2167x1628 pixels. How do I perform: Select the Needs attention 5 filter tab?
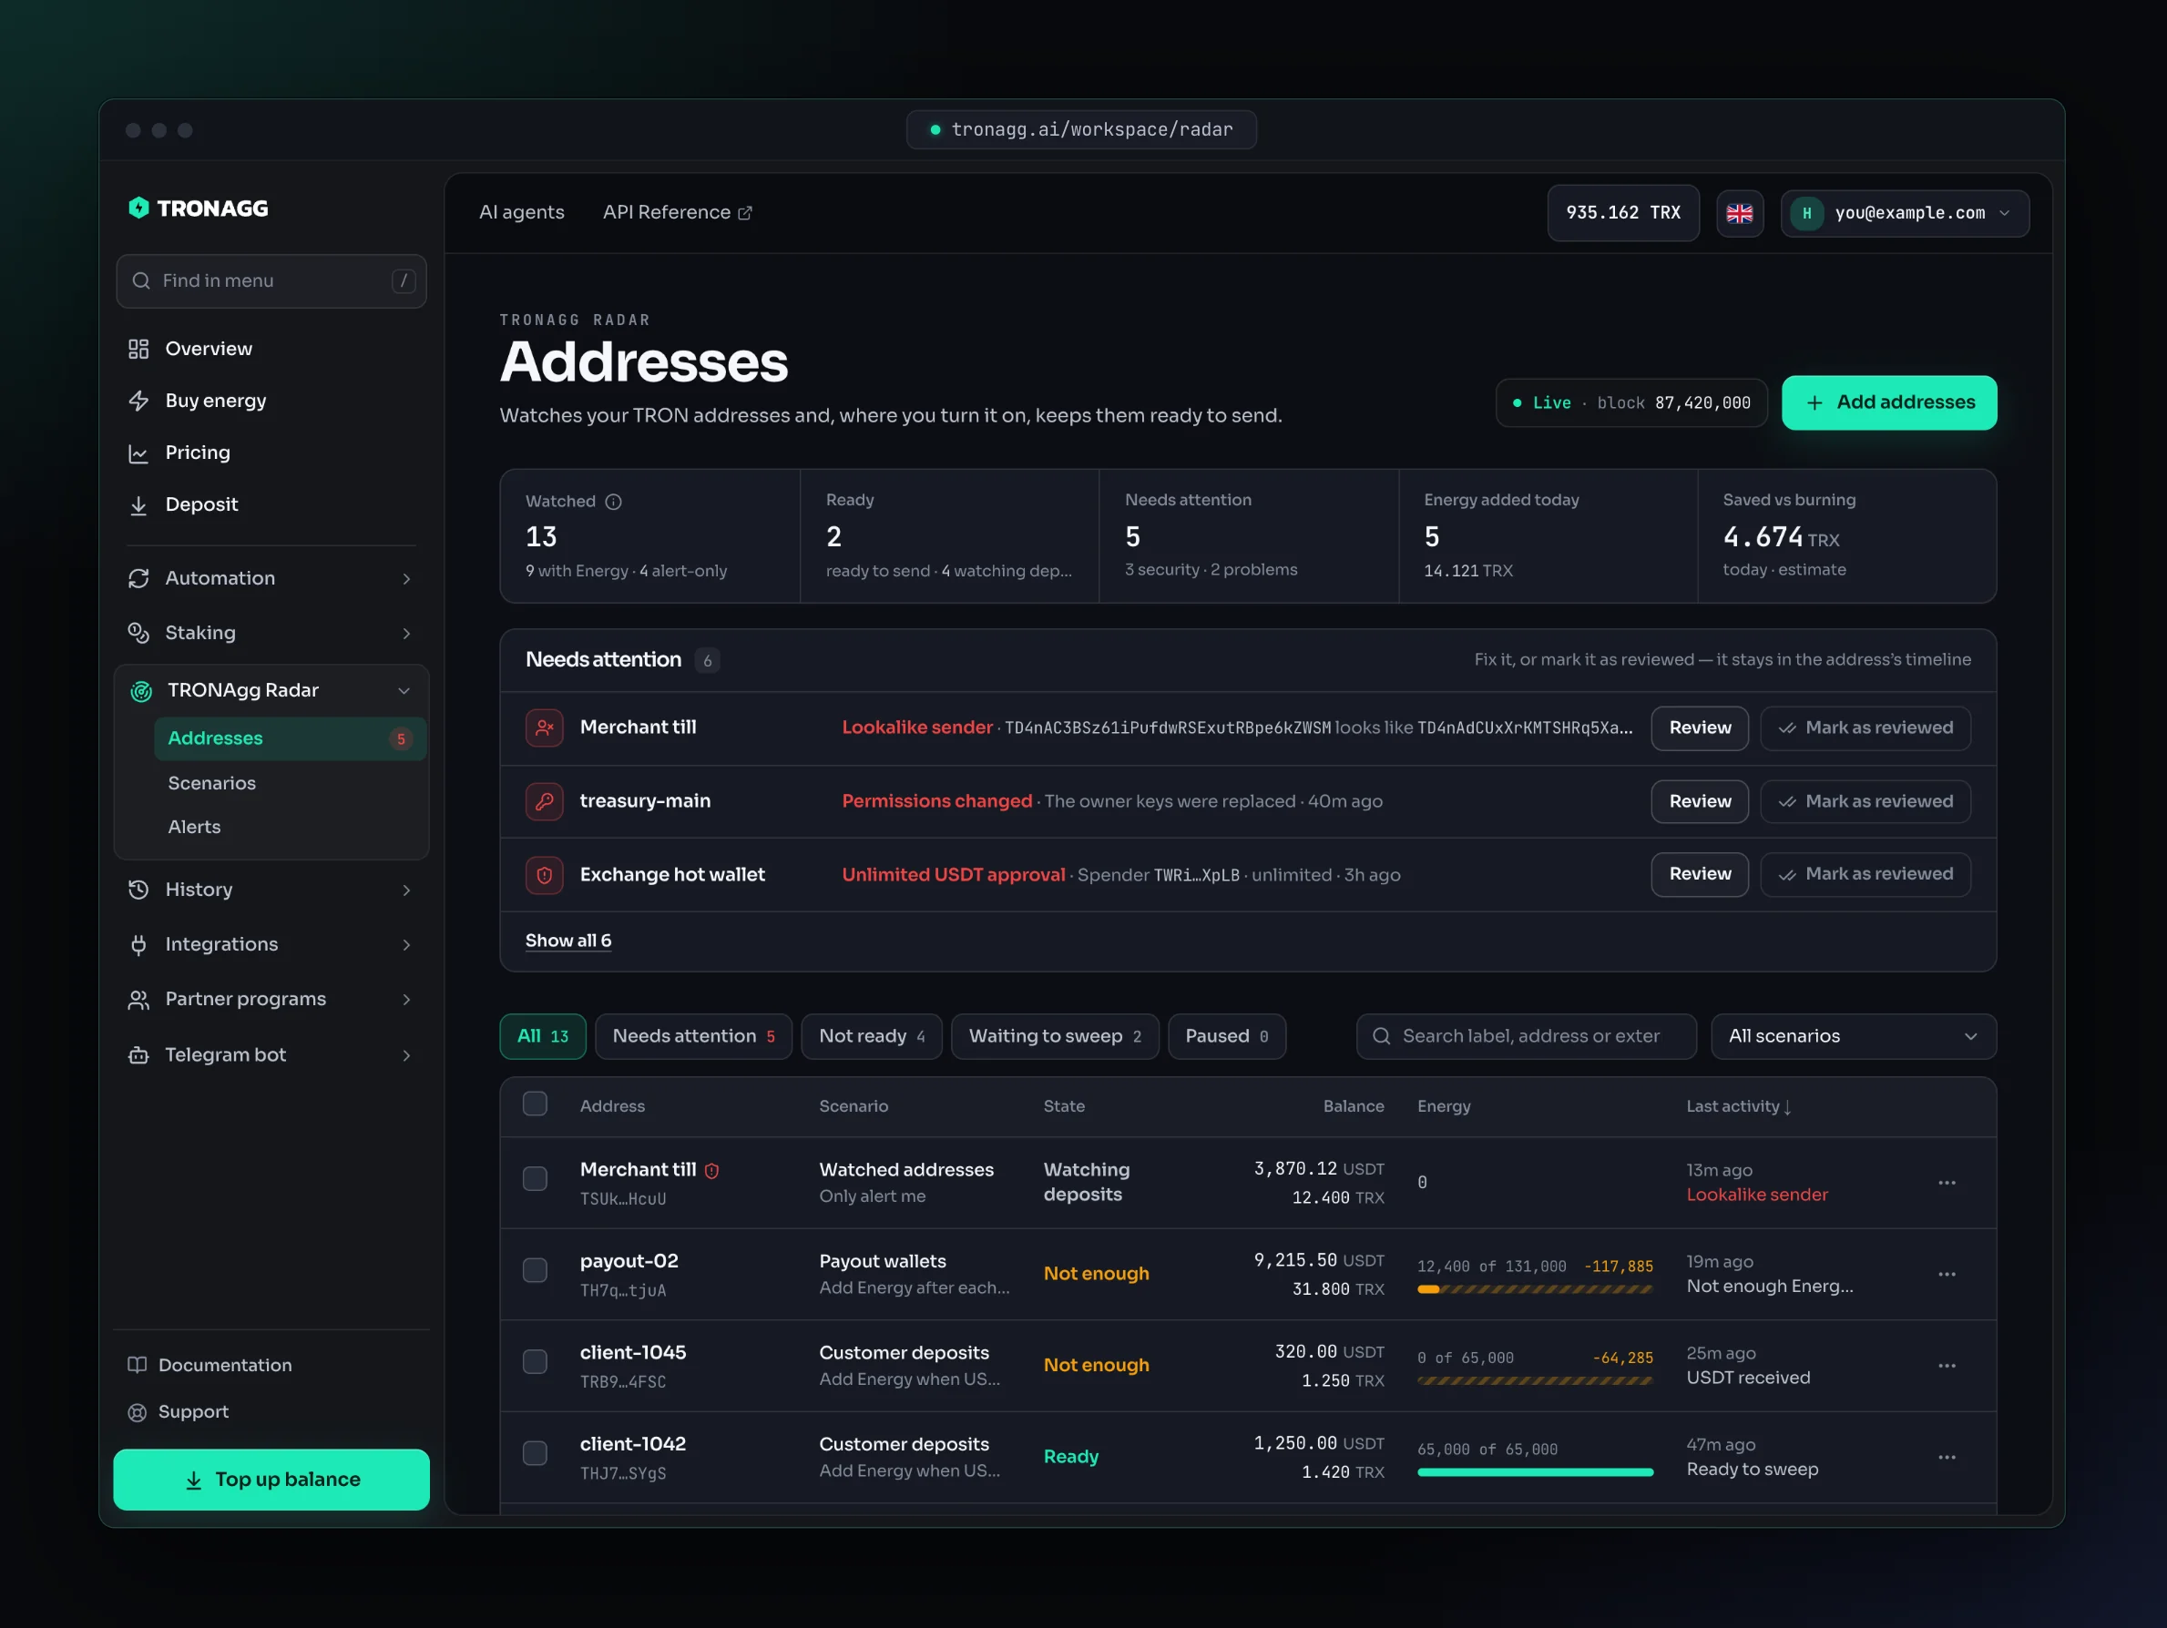click(693, 1036)
